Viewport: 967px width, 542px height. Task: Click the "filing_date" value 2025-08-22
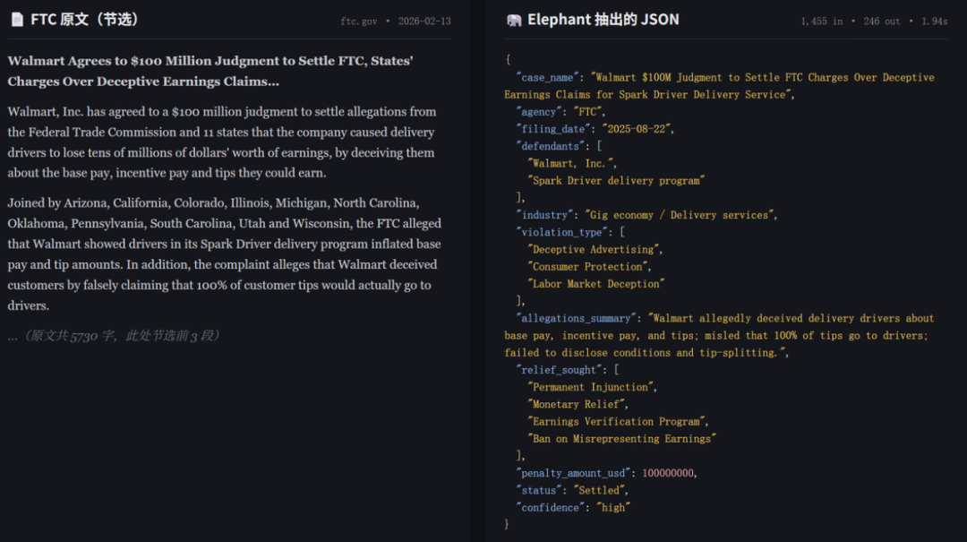[637, 129]
